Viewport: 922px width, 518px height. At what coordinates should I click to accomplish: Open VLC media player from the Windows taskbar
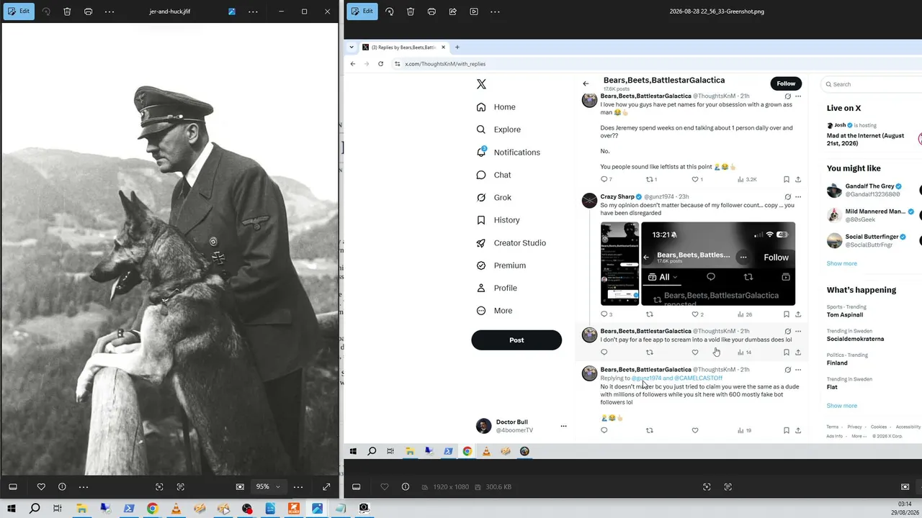[176, 509]
